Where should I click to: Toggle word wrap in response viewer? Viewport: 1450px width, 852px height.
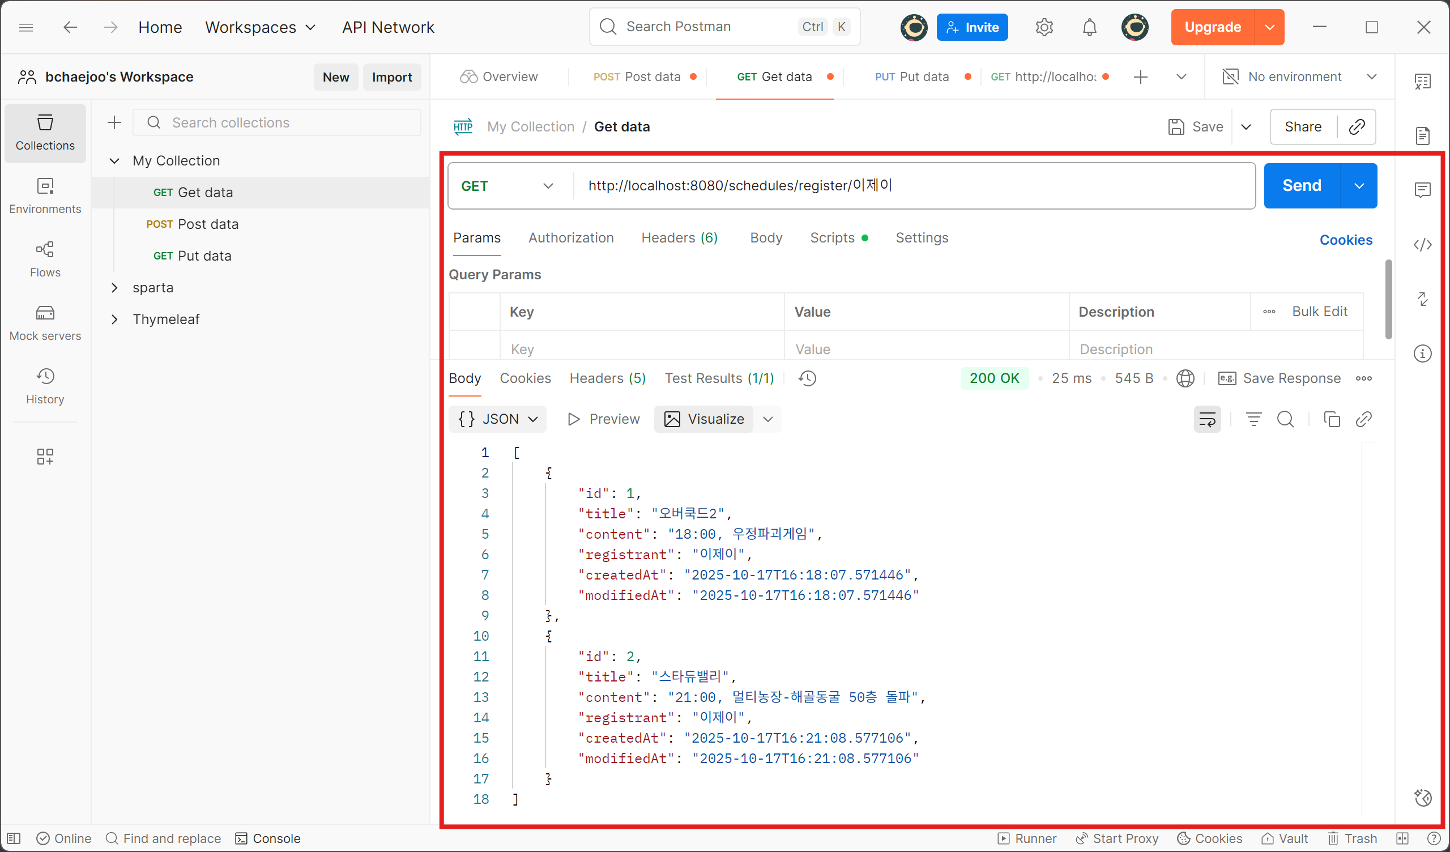pyautogui.click(x=1206, y=419)
